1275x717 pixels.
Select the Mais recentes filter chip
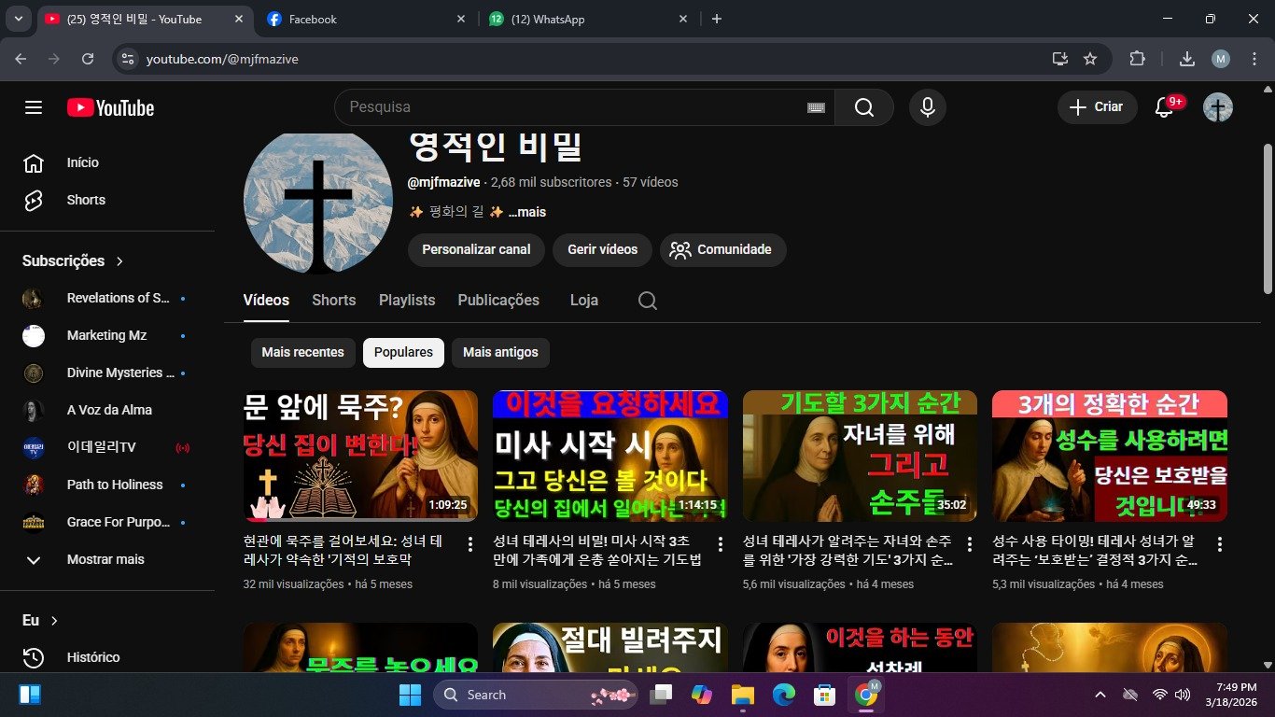(x=302, y=352)
